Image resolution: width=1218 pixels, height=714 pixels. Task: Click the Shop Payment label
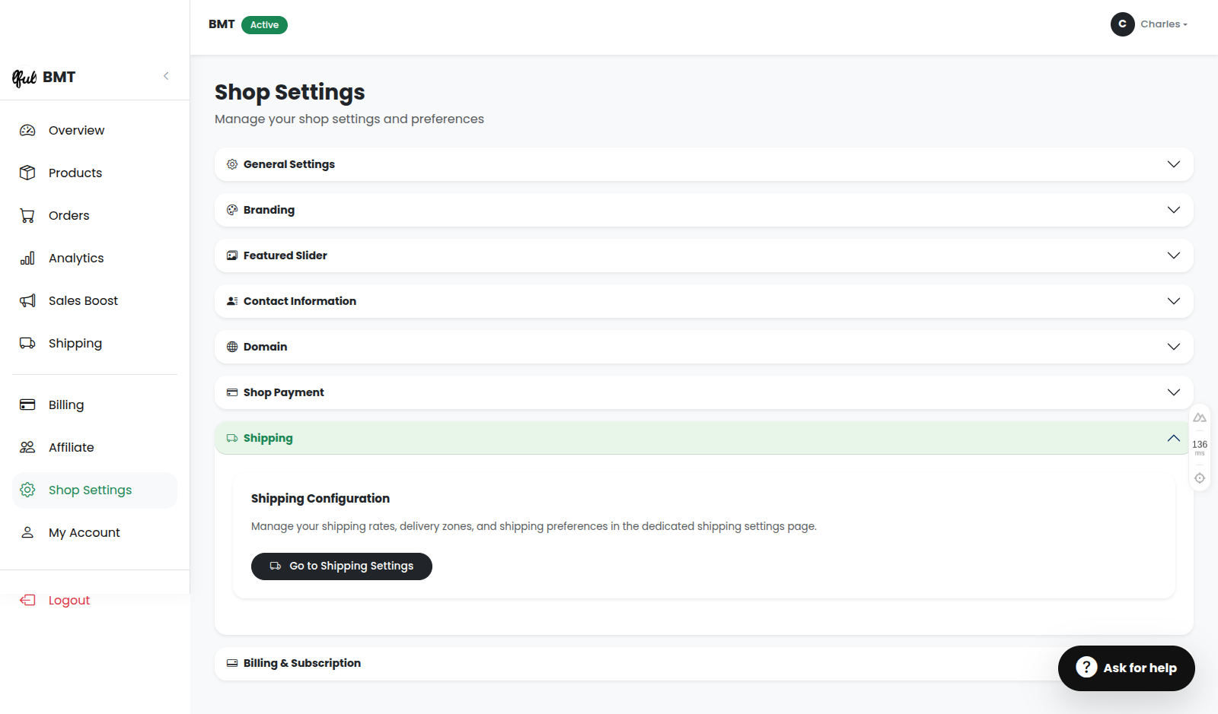[284, 392]
